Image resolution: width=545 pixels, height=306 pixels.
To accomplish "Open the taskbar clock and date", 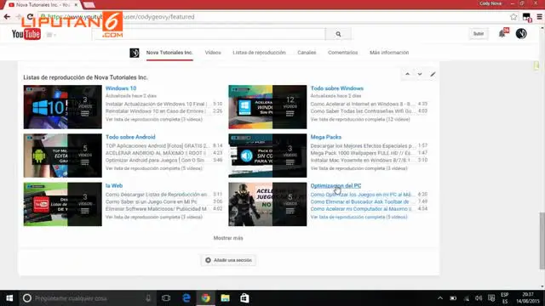I will pyautogui.click(x=528, y=298).
